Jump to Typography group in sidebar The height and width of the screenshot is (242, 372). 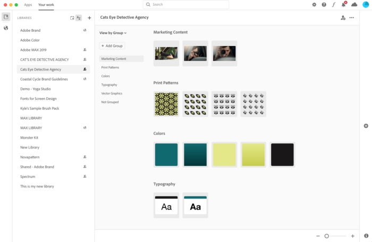click(x=109, y=85)
